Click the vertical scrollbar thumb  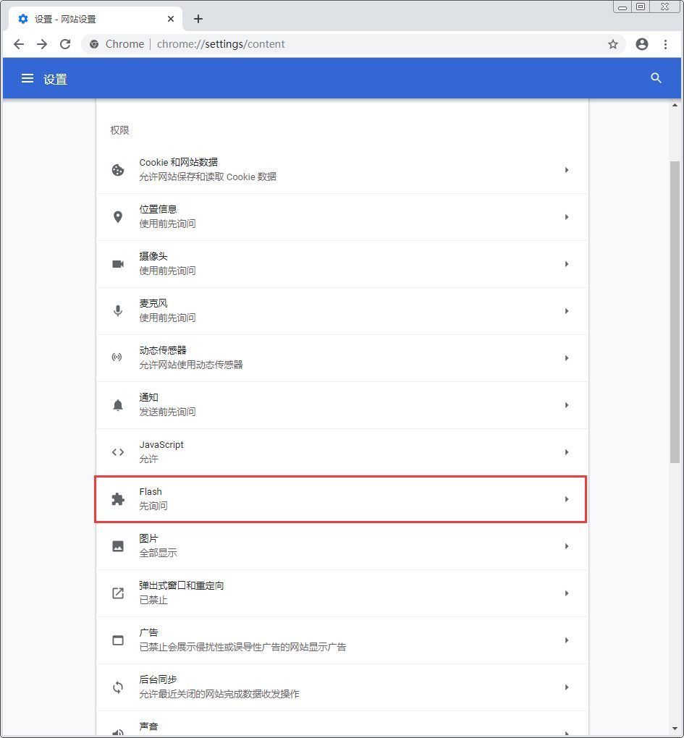(x=675, y=312)
